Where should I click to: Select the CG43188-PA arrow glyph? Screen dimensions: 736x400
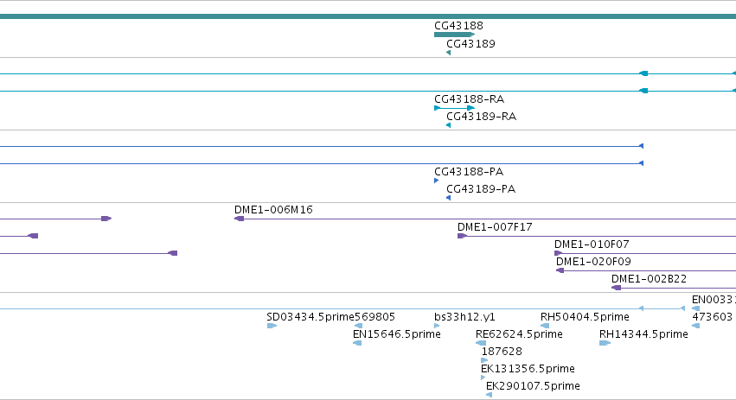click(x=437, y=181)
